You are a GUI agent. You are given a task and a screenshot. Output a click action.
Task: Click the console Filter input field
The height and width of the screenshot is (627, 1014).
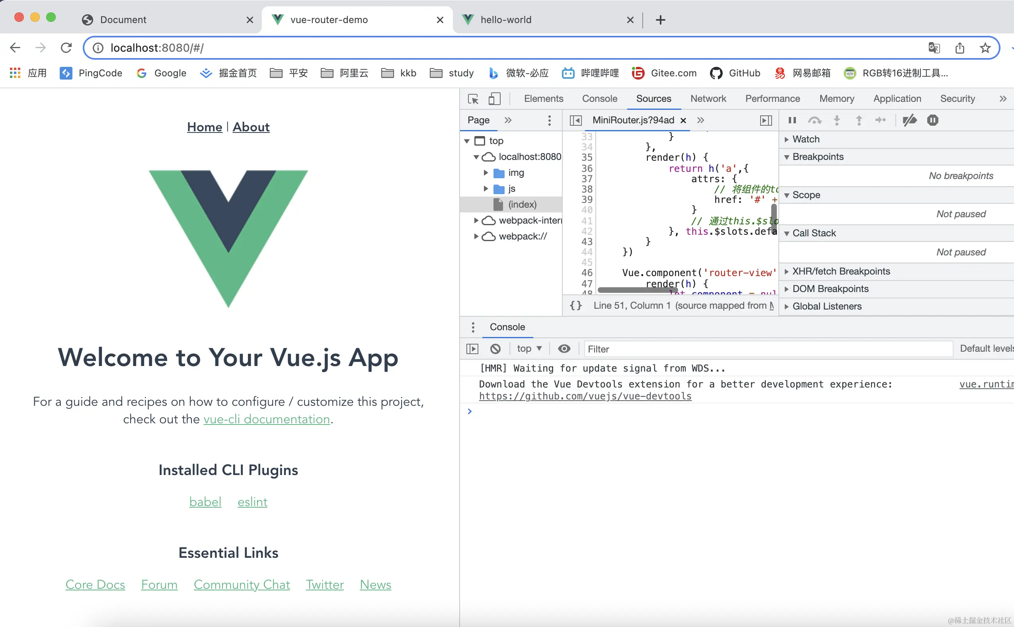(x=767, y=349)
